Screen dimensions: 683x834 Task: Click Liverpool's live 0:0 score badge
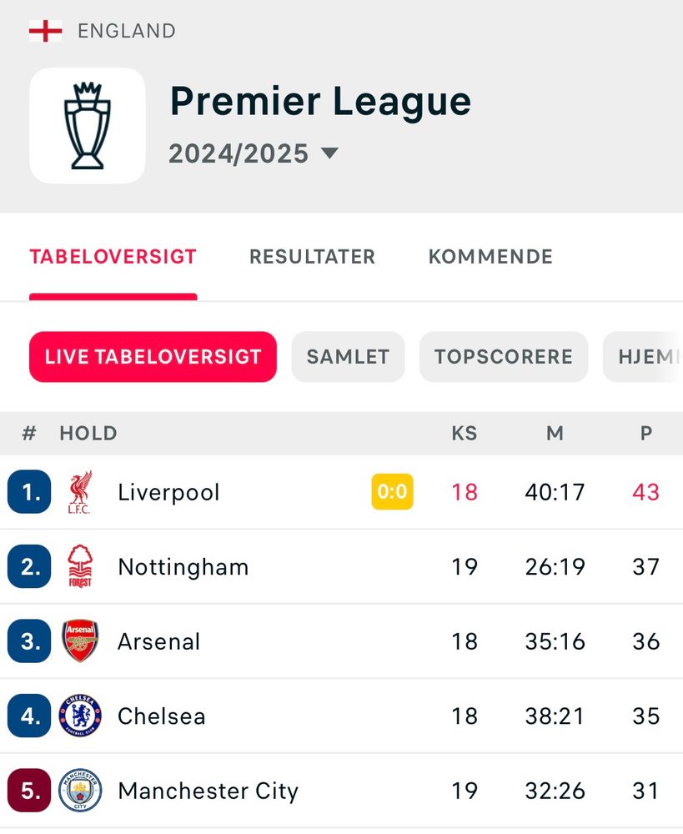coord(392,492)
